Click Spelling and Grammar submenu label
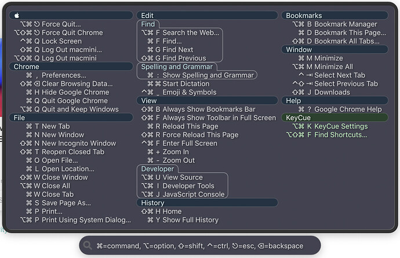The image size is (400, 258). pos(177,67)
